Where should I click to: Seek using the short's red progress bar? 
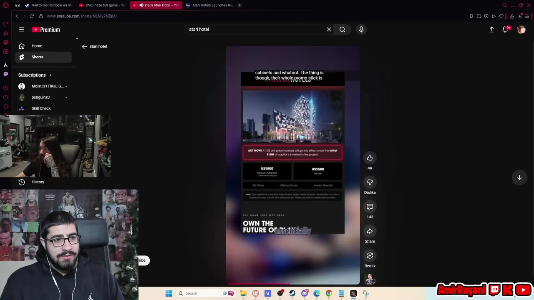click(293, 284)
